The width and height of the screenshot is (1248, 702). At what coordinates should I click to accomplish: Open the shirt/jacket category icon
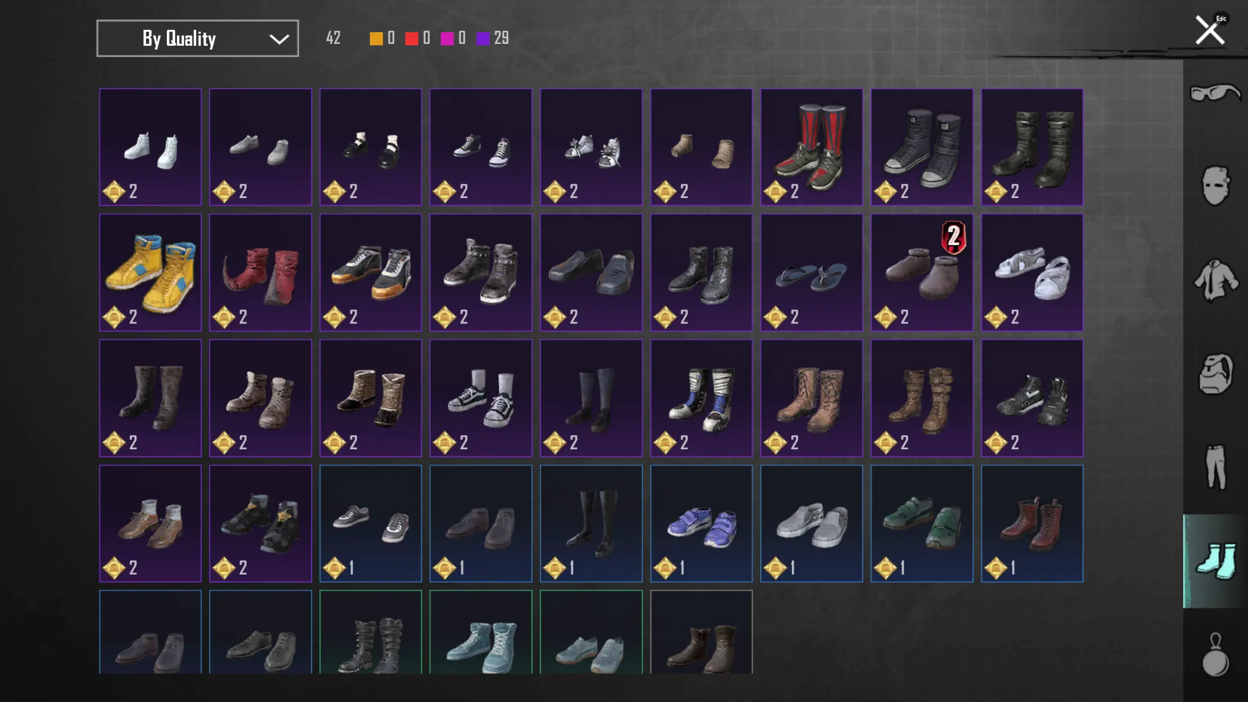coord(1215,280)
